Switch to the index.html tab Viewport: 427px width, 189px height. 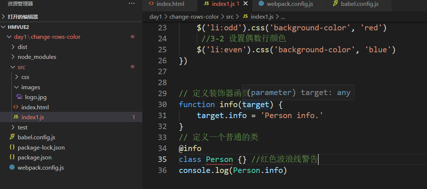(170, 5)
